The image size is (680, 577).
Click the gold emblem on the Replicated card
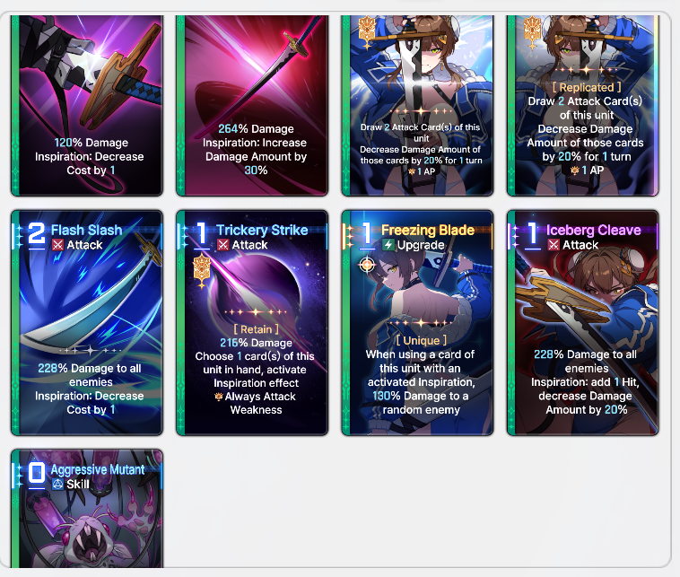click(x=532, y=33)
